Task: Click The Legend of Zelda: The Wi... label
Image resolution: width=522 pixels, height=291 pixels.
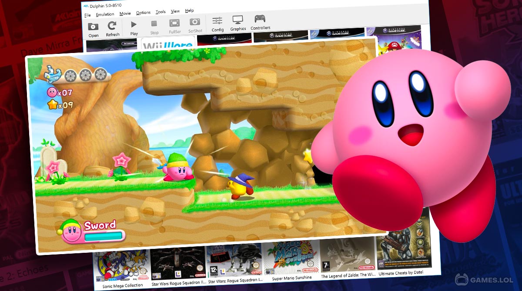Action: (x=348, y=276)
